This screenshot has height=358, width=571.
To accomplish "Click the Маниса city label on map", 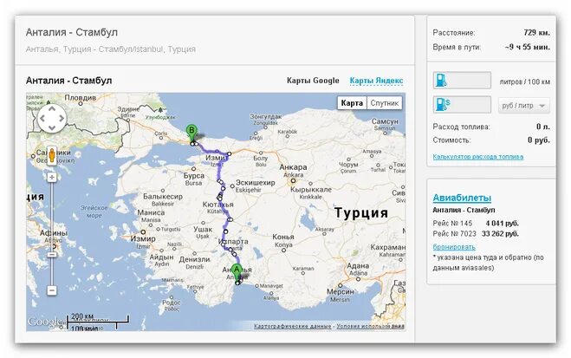I will pyautogui.click(x=151, y=212).
